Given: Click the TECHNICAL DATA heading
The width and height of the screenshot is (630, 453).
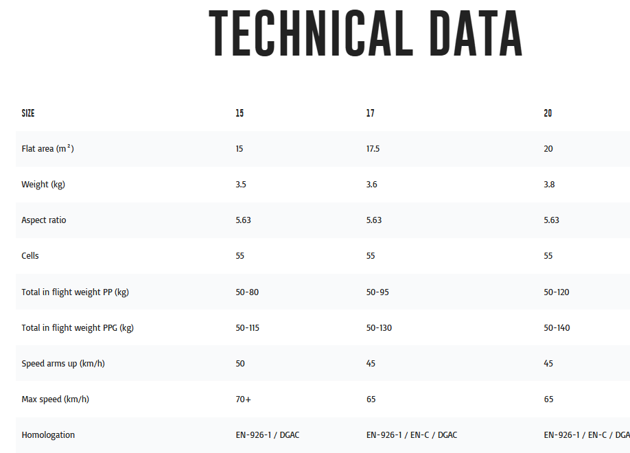Looking at the screenshot, I should pos(366,34).
